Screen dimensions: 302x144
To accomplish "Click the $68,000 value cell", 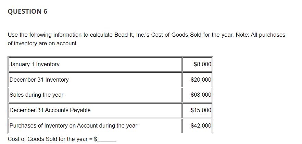I will coord(201,95).
